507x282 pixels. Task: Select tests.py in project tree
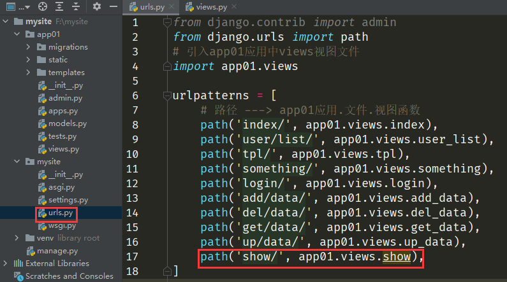62,136
